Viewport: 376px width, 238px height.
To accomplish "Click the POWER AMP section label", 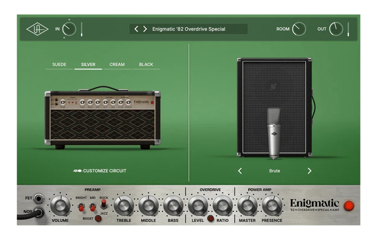I will click(260, 190).
